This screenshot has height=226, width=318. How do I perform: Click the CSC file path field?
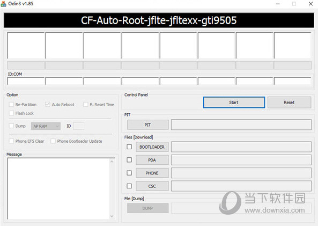point(241,186)
